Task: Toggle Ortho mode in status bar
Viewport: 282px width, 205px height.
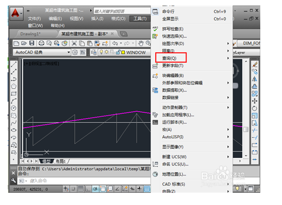Action: (x=88, y=189)
